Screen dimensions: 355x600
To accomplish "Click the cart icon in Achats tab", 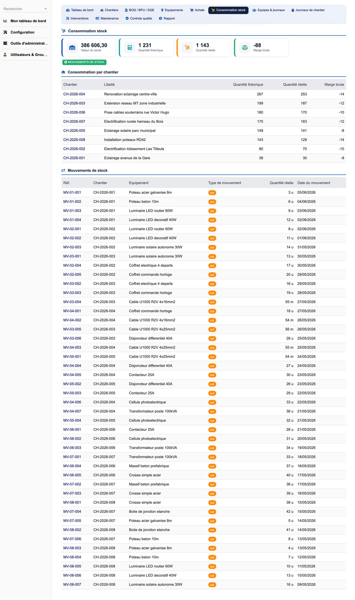I will 192,10.
